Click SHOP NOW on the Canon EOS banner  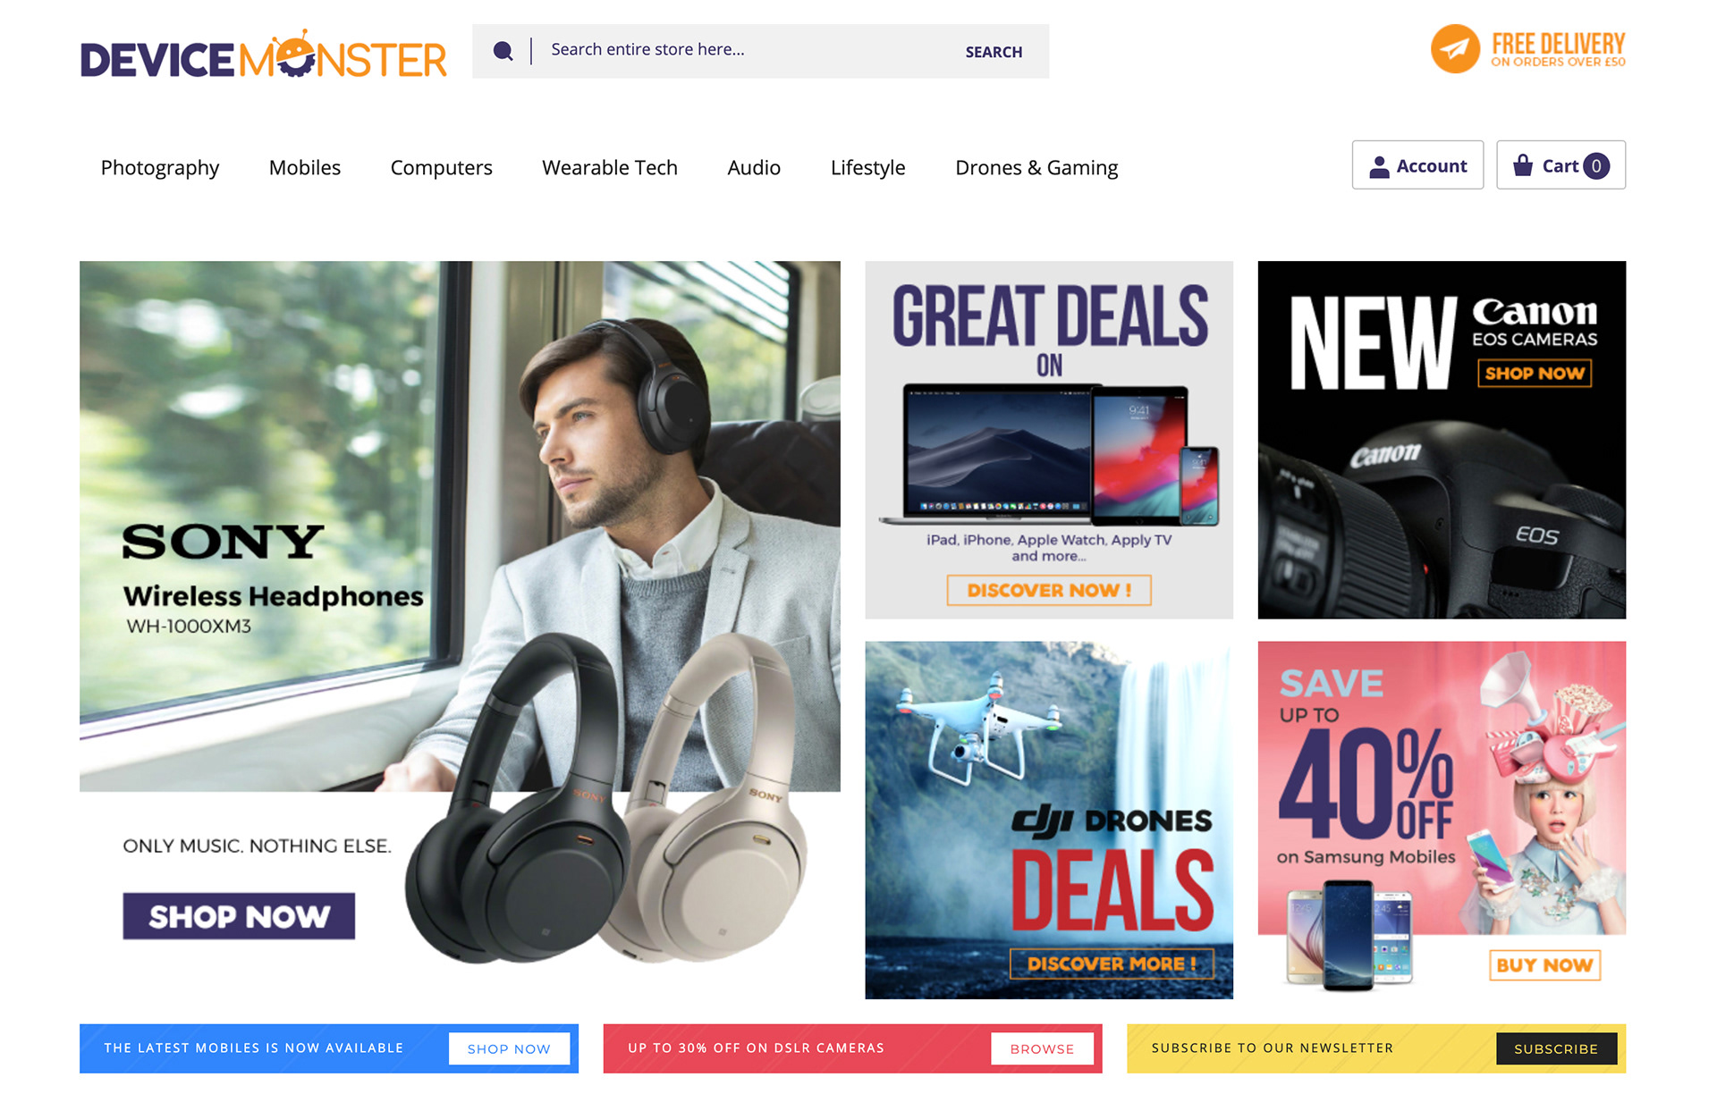[1535, 373]
